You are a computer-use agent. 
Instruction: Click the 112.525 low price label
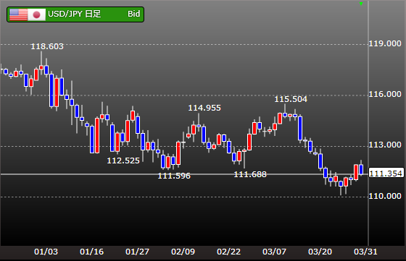coord(123,161)
